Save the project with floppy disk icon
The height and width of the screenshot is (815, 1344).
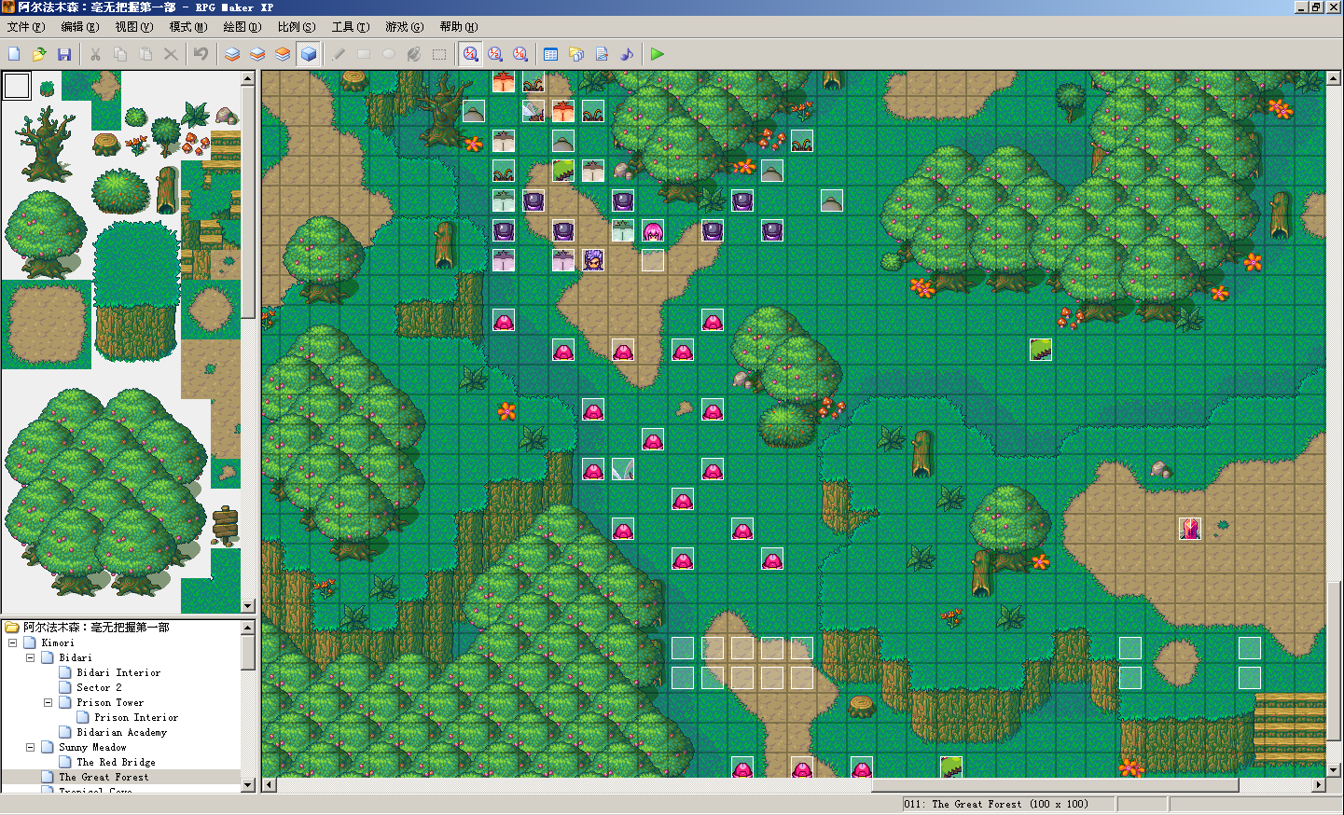(64, 54)
